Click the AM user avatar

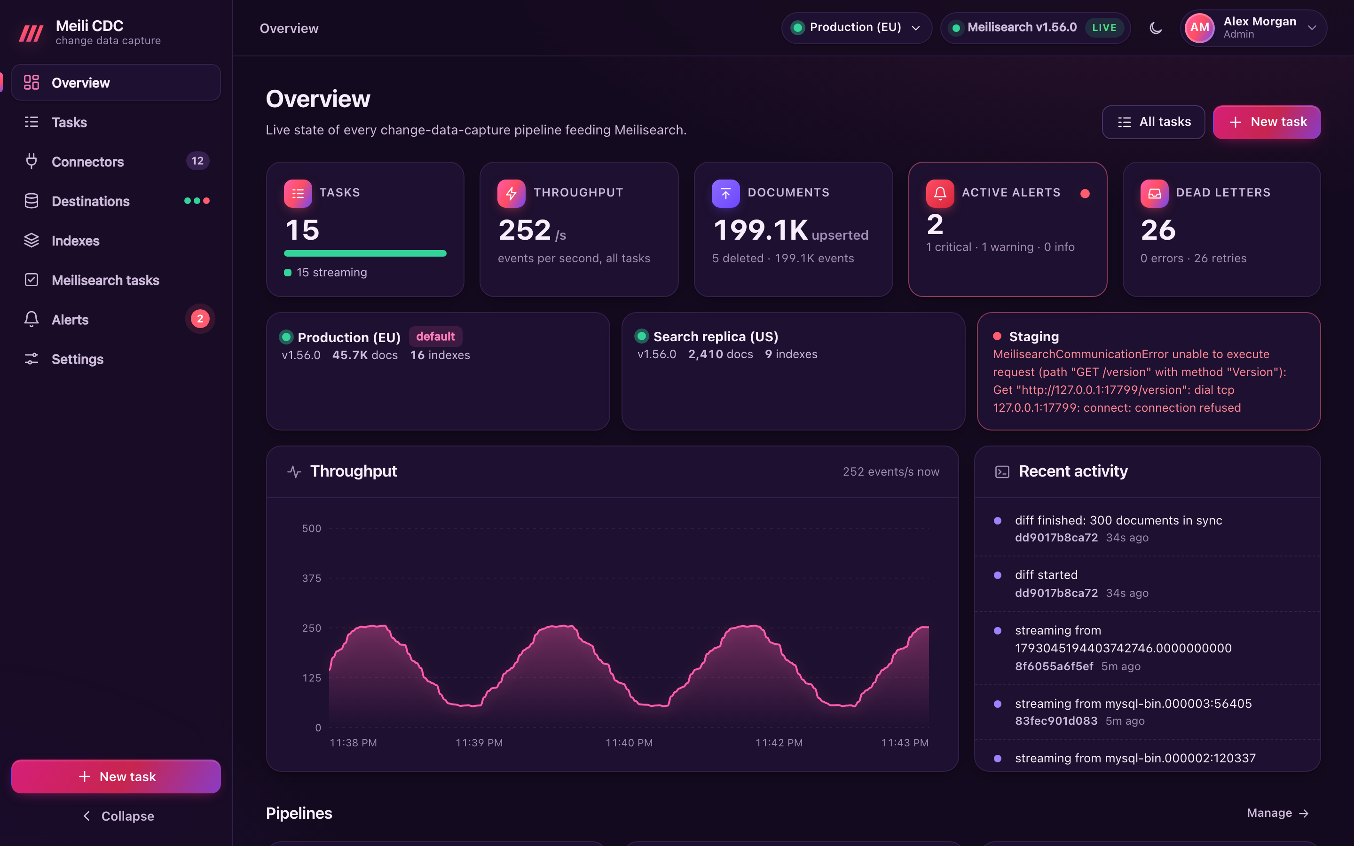pos(1199,28)
